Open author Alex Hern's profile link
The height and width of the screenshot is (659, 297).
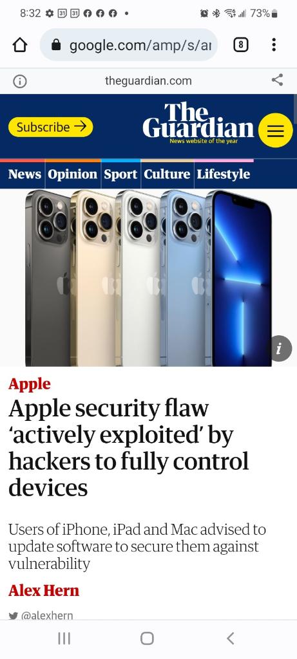point(44,591)
